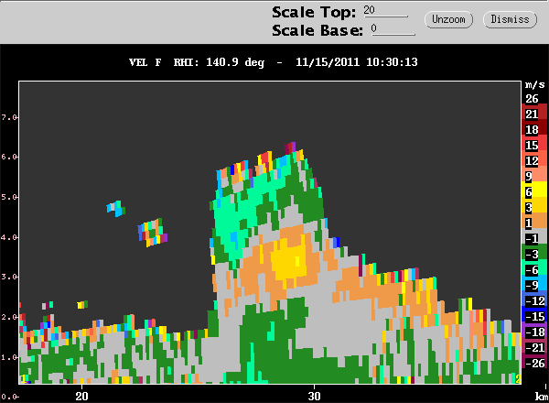Image resolution: width=549 pixels, height=403 pixels.
Task: Click the 21 m/s legend color swatch
Action: (x=534, y=114)
